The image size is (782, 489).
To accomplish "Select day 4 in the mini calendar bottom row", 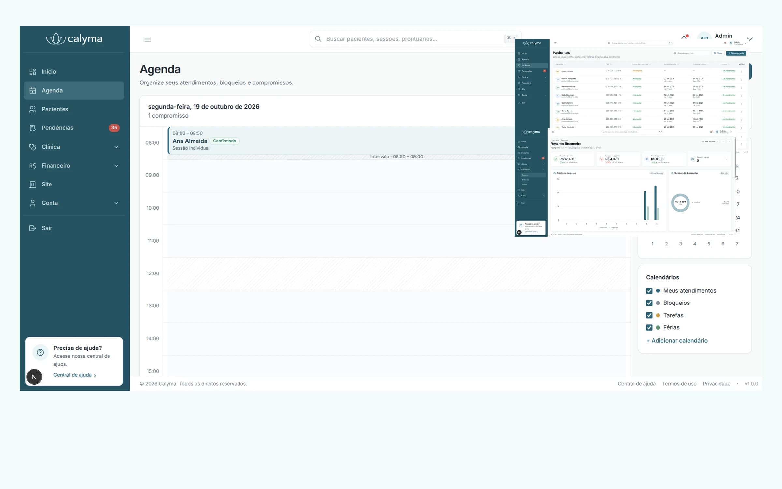I will [x=695, y=244].
